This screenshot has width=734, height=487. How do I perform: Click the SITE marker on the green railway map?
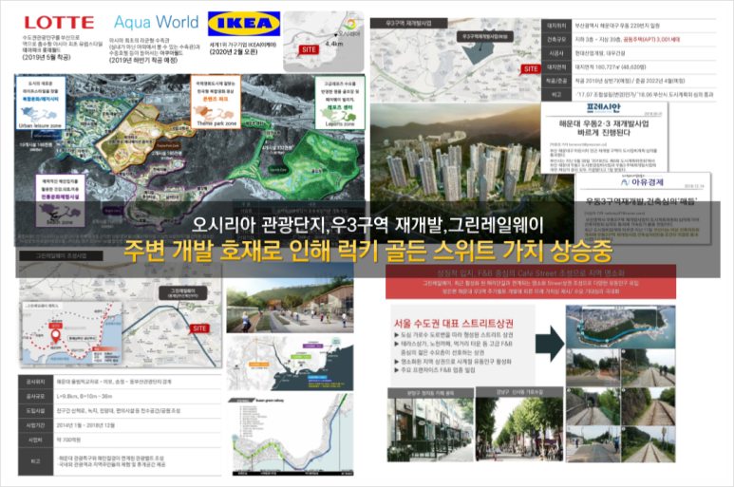click(199, 328)
